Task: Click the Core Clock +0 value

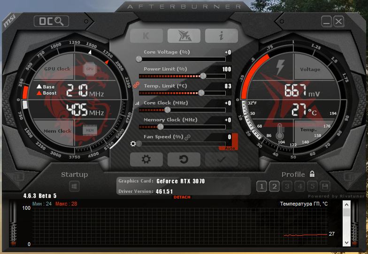Action: click(x=228, y=103)
